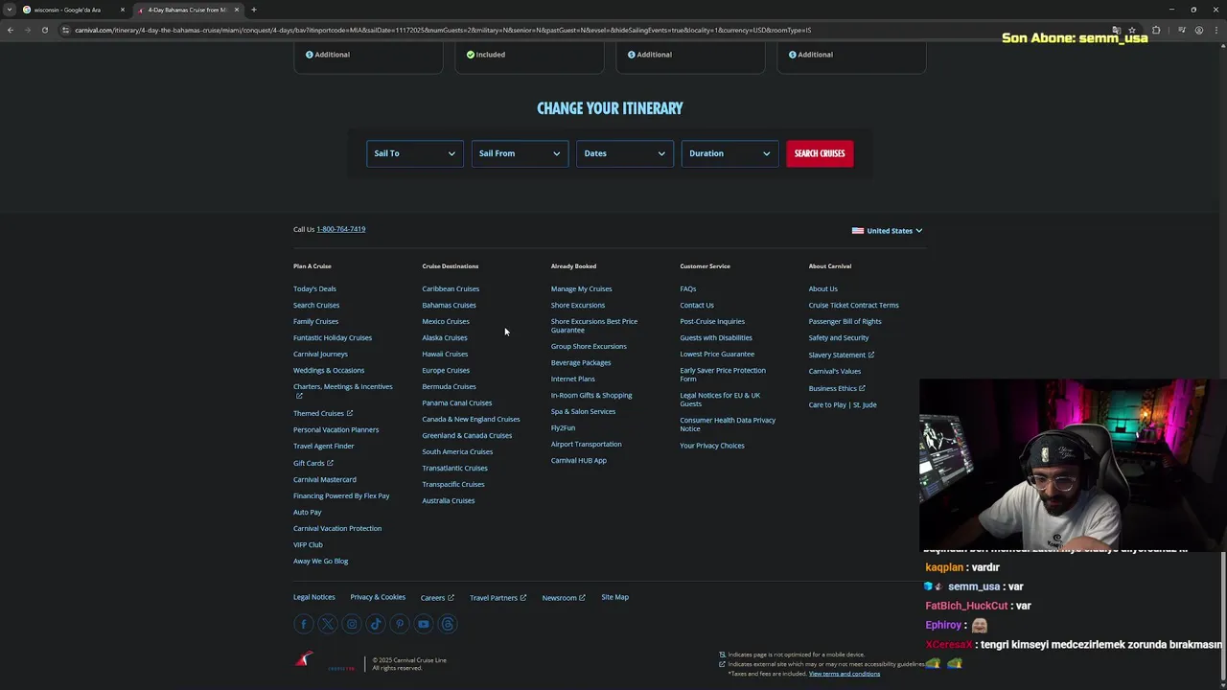Open View terms and conditions link
The width and height of the screenshot is (1227, 690).
pyautogui.click(x=845, y=674)
